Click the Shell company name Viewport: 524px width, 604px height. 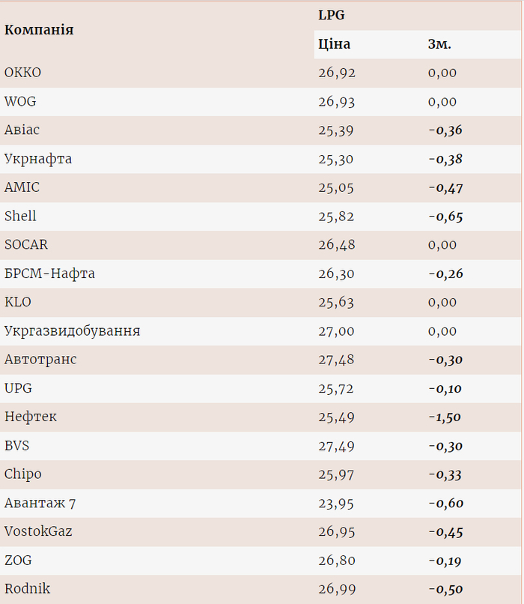click(x=20, y=216)
